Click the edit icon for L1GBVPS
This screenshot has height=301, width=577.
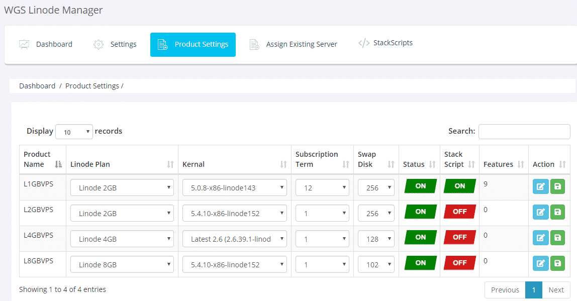[541, 186]
